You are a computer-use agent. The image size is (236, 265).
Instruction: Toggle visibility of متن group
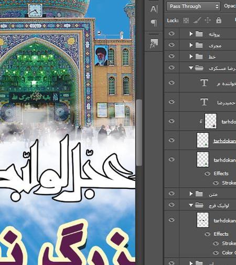(171, 193)
